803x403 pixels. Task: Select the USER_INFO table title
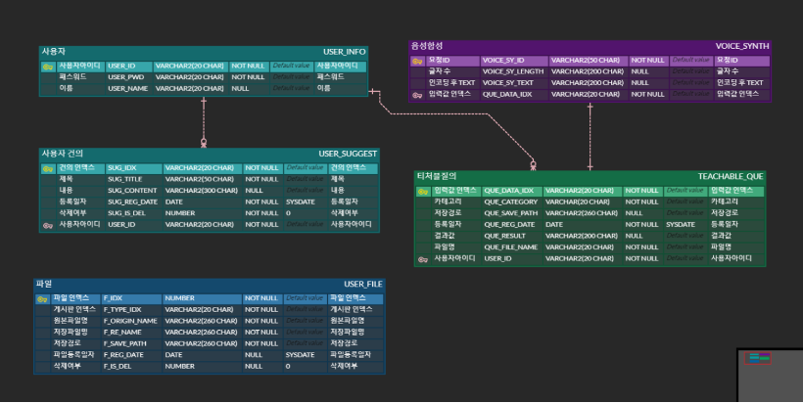click(x=344, y=52)
